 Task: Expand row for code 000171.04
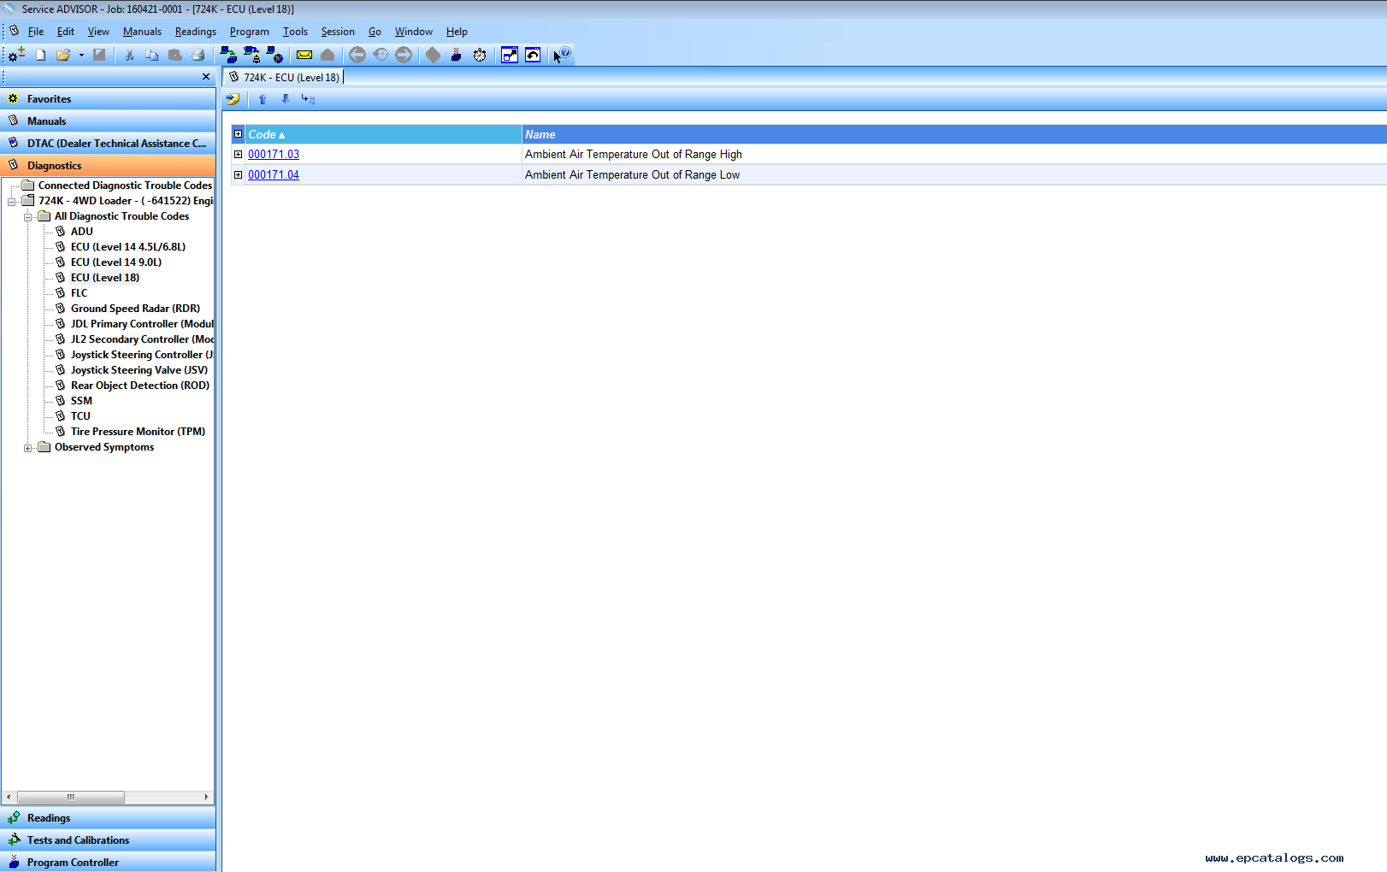[x=239, y=175]
